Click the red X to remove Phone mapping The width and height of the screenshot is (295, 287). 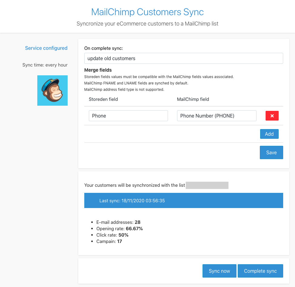pos(272,115)
